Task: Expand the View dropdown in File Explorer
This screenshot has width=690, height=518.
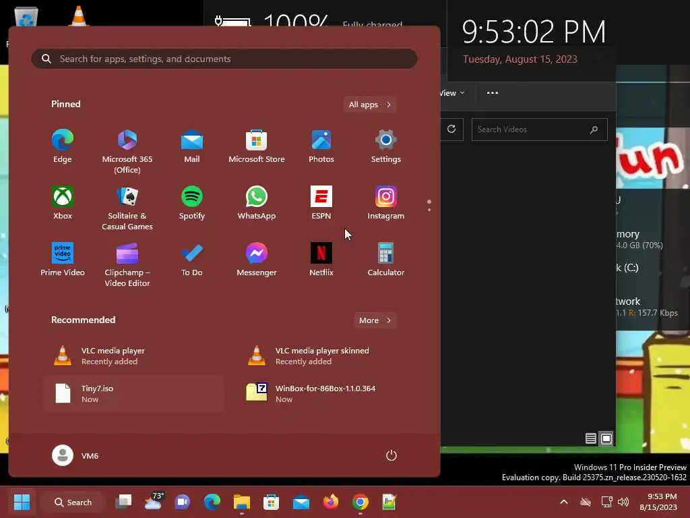Action: (452, 93)
